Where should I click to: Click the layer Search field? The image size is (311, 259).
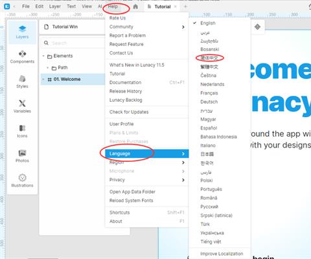tap(73, 43)
